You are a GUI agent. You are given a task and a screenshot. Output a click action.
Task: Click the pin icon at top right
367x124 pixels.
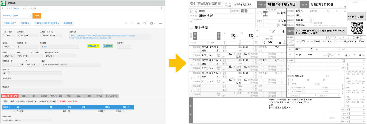(161, 8)
